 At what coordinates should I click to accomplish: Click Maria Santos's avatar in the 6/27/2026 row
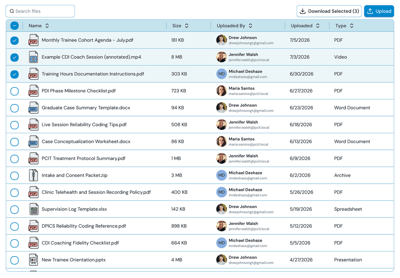[x=221, y=91]
